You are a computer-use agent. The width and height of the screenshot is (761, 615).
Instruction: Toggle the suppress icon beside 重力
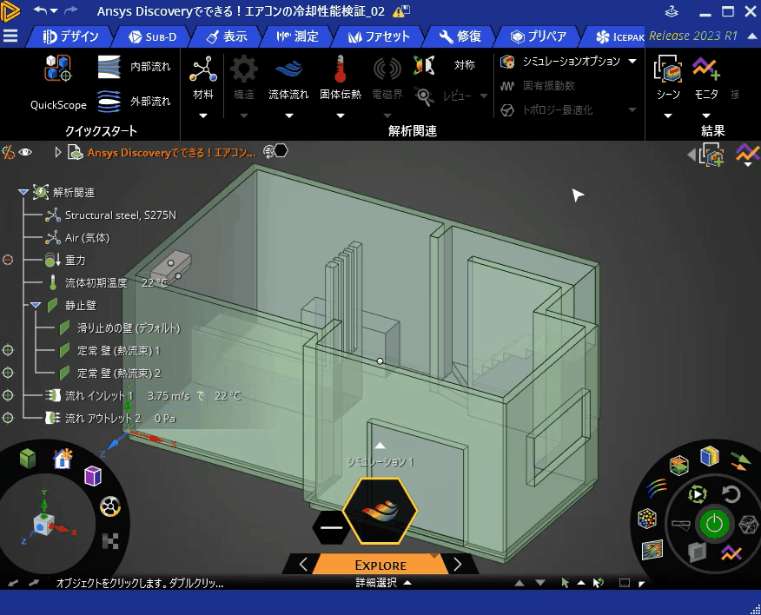(8, 260)
